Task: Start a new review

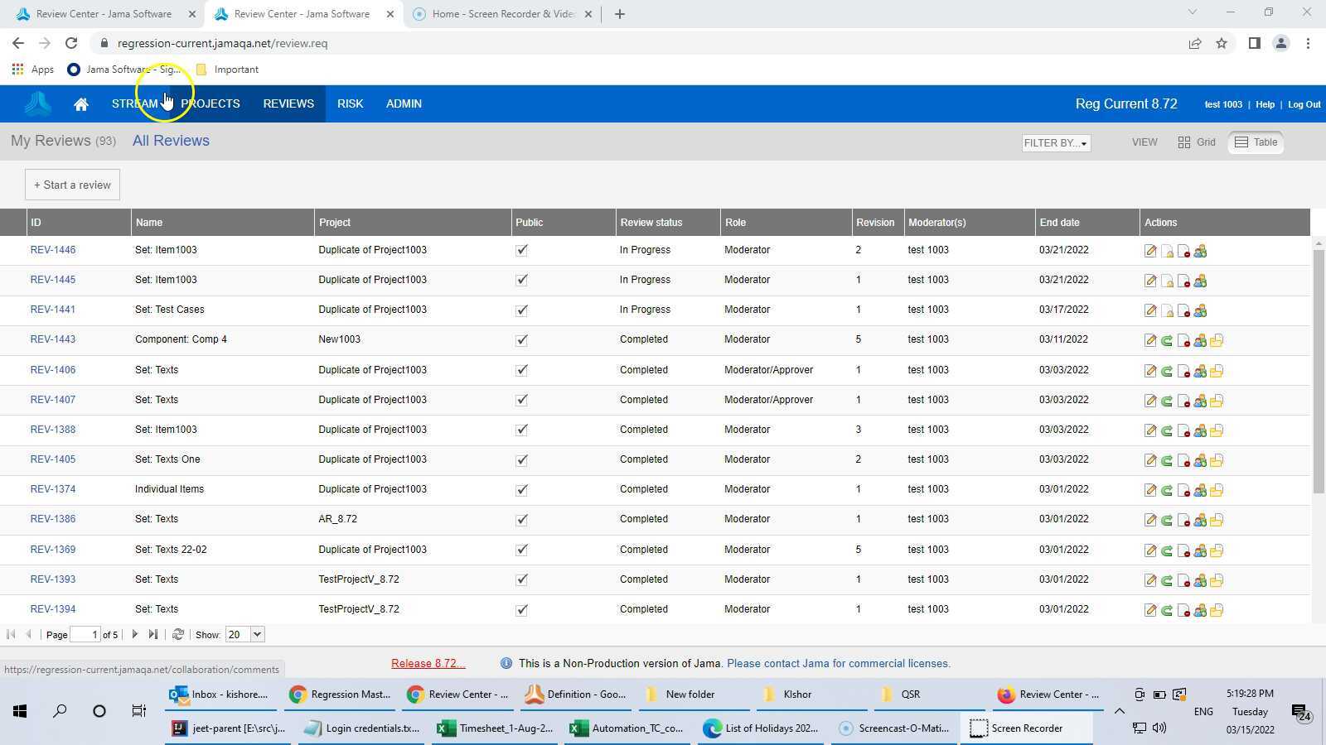Action: coord(72,185)
